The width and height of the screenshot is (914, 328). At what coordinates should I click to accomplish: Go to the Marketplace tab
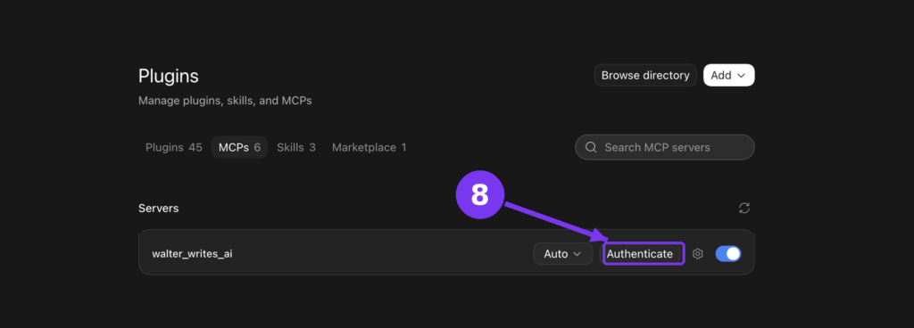369,147
